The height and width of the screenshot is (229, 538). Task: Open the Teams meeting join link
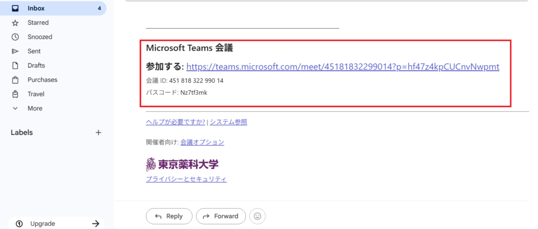click(343, 67)
